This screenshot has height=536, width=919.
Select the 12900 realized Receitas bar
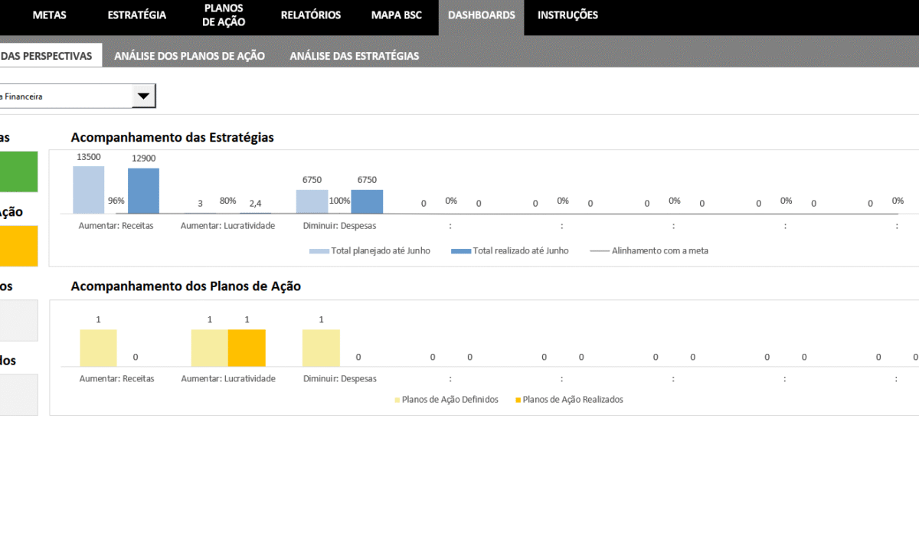coord(143,191)
